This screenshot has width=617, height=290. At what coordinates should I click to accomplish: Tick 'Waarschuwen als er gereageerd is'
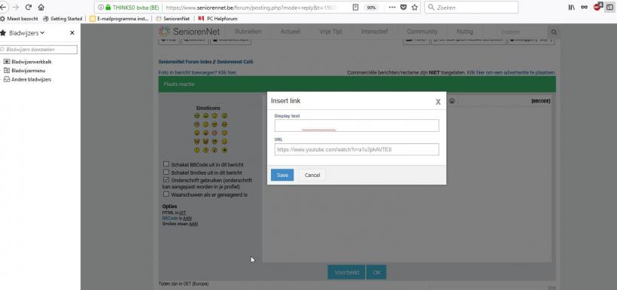(x=166, y=194)
